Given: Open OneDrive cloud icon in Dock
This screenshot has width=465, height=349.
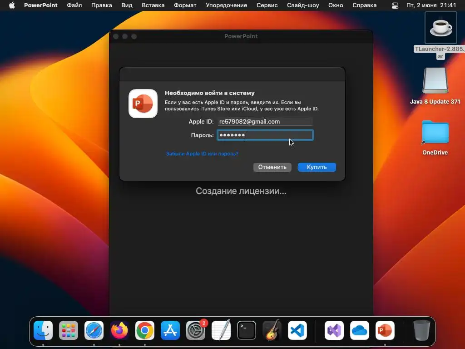Looking at the screenshot, I should point(360,330).
